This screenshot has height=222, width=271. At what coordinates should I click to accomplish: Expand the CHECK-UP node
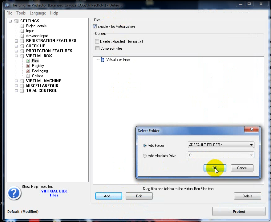click(16, 46)
